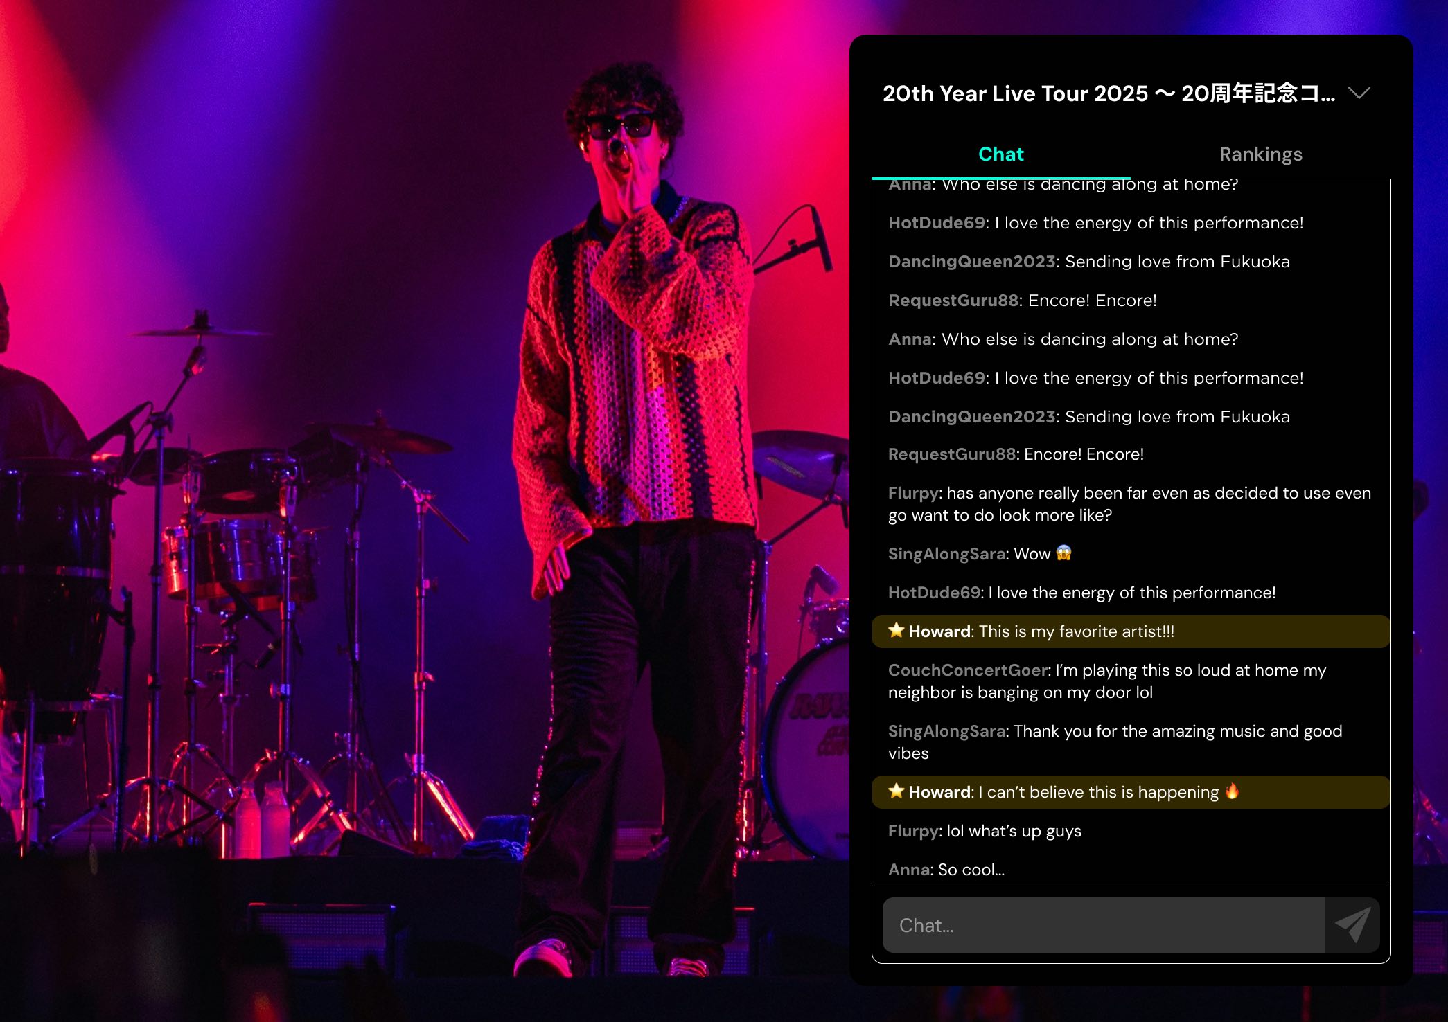Click star icon on Howard's favorite artist message

(897, 630)
